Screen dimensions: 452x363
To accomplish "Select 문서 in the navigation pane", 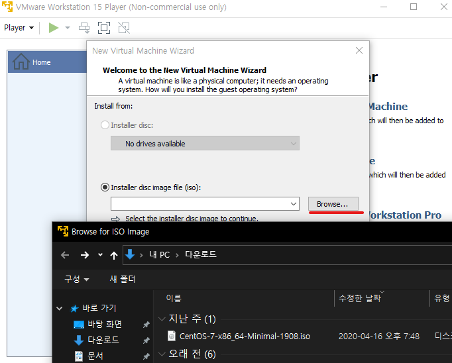I will pyautogui.click(x=95, y=356).
